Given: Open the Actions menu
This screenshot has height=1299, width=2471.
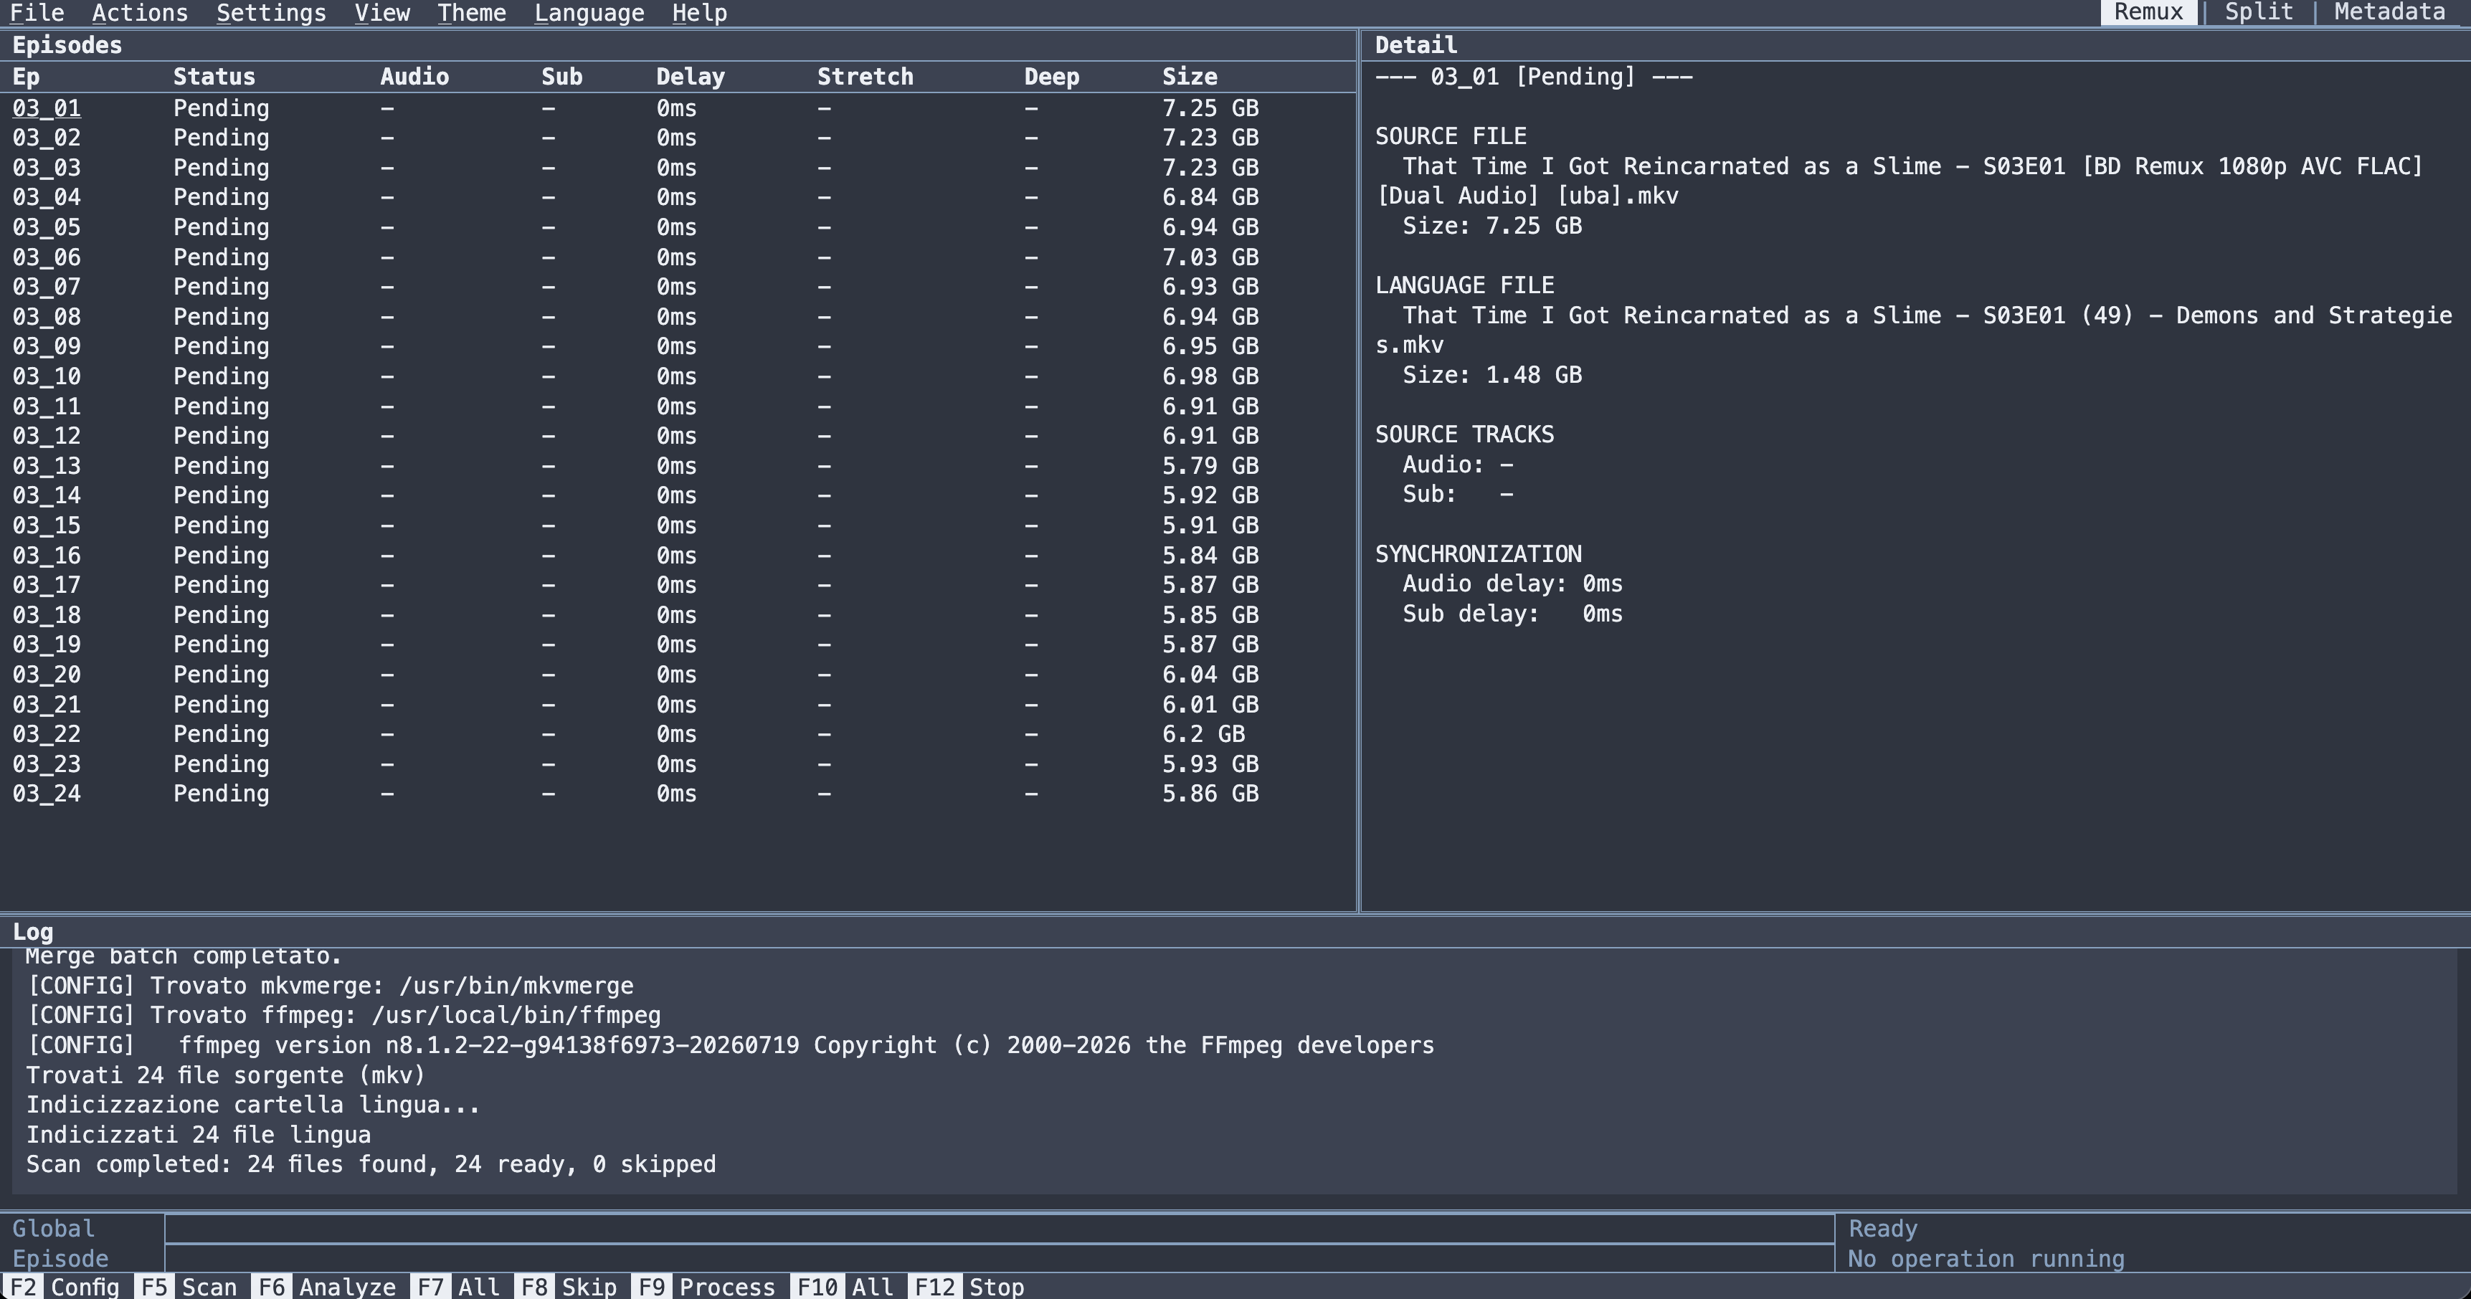Looking at the screenshot, I should (x=140, y=12).
